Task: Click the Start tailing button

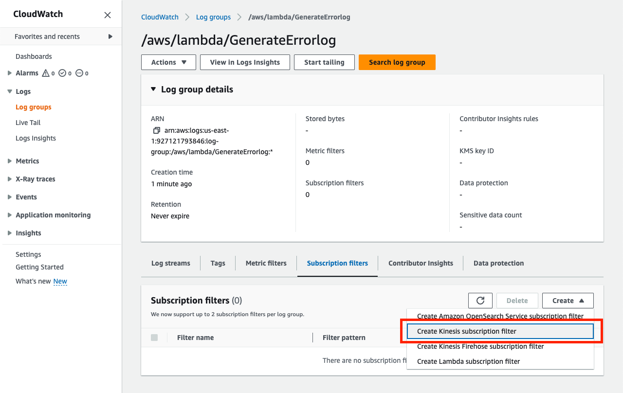Action: pyautogui.click(x=324, y=62)
